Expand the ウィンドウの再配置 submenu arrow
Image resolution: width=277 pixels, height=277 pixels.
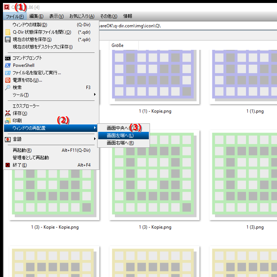pyautogui.click(x=95, y=127)
